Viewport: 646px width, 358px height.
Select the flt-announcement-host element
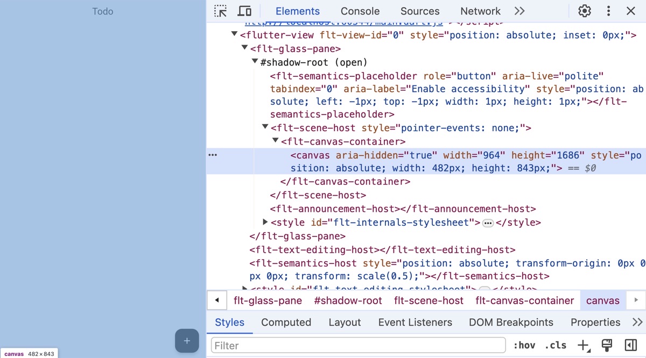coord(404,209)
